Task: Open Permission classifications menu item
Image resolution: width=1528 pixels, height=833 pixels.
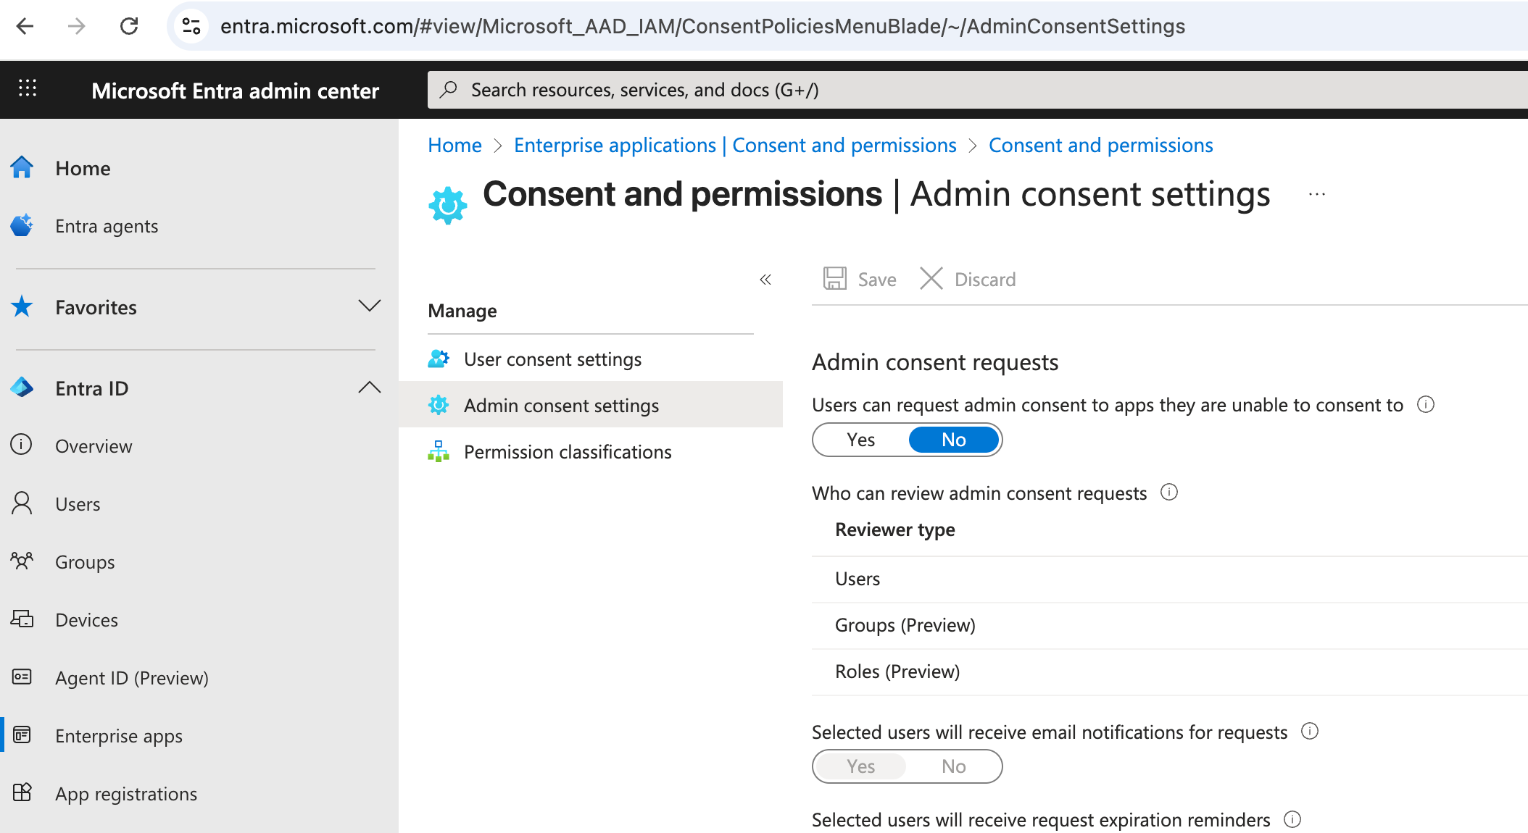Action: (567, 452)
